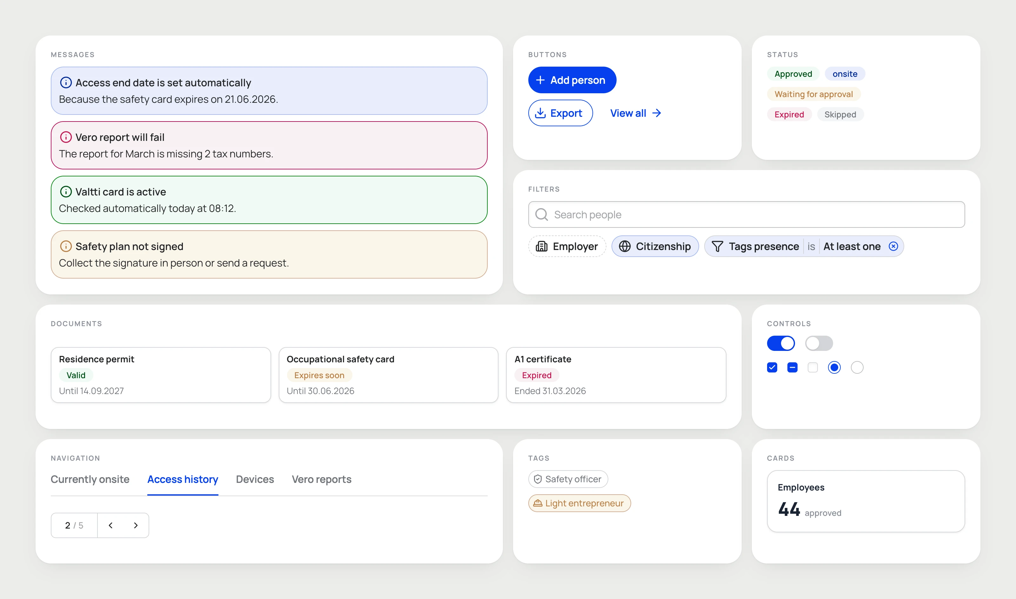Click the Expired badge on A1 certificate
Screen dimensions: 1016x599
pos(537,375)
